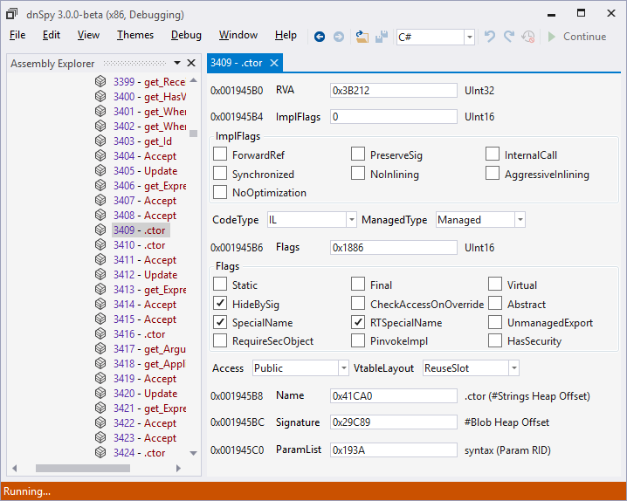
Task: Close the Assembly Explorer panel
Action: tap(191, 63)
